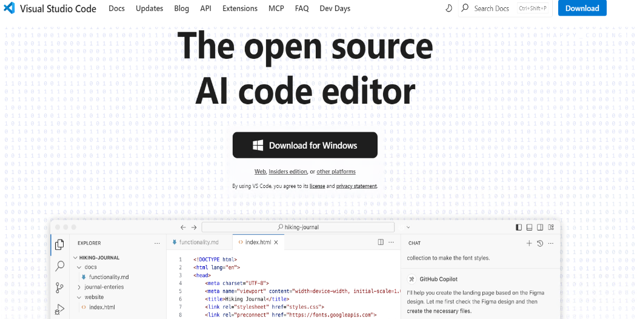Click the CHAT panel heading

[415, 243]
